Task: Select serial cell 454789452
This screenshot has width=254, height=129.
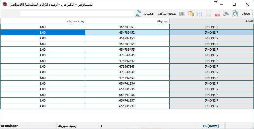Action: click(x=127, y=33)
